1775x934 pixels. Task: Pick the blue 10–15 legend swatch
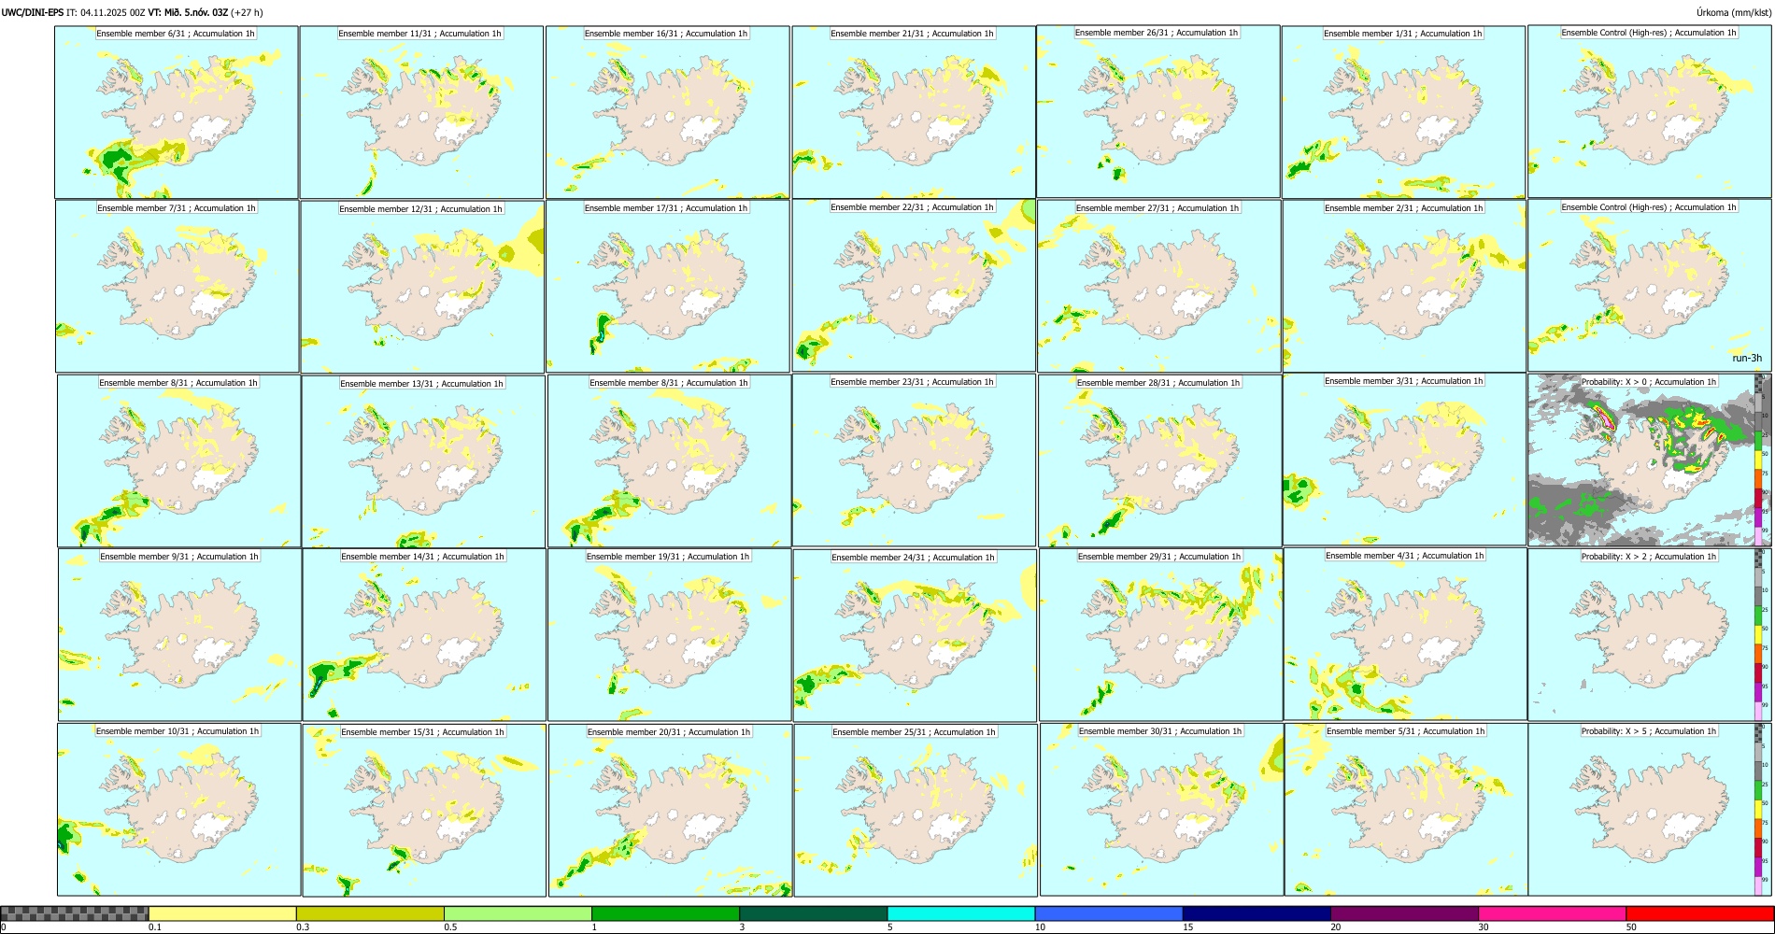(1109, 913)
